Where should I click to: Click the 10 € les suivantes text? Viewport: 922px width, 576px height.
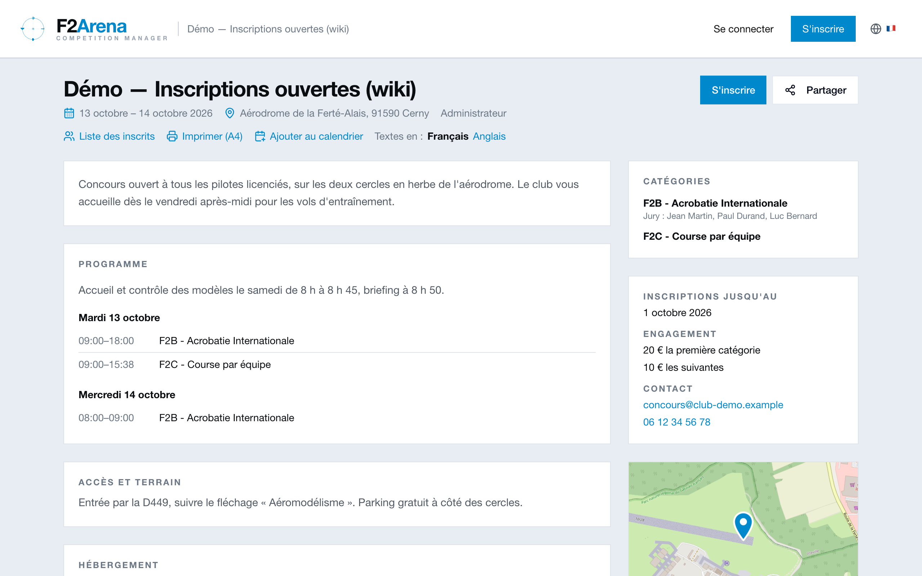point(683,367)
